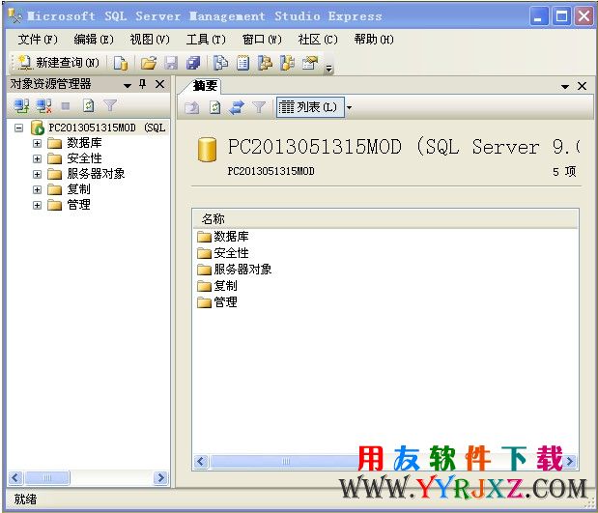Open the 社区(C) menu
Screen dimensions: 598x513
click(318, 40)
